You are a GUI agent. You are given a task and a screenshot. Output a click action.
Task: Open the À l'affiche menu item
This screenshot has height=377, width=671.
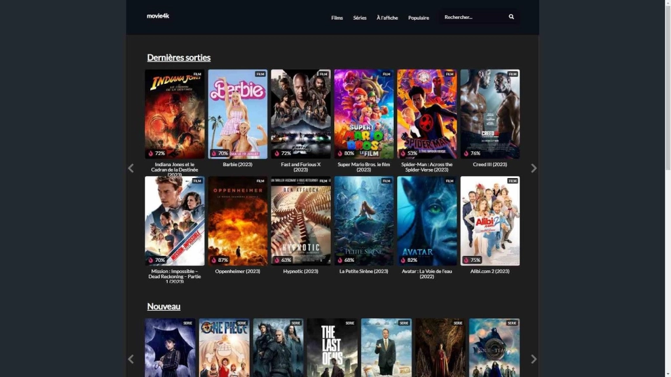point(387,18)
